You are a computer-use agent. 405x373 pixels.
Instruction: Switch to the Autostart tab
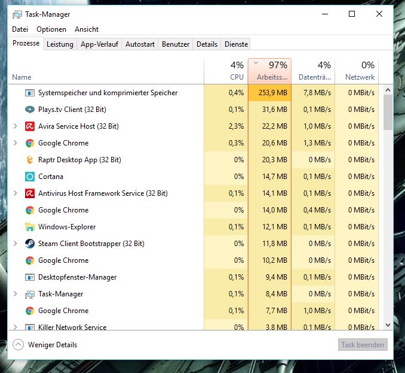(x=140, y=44)
